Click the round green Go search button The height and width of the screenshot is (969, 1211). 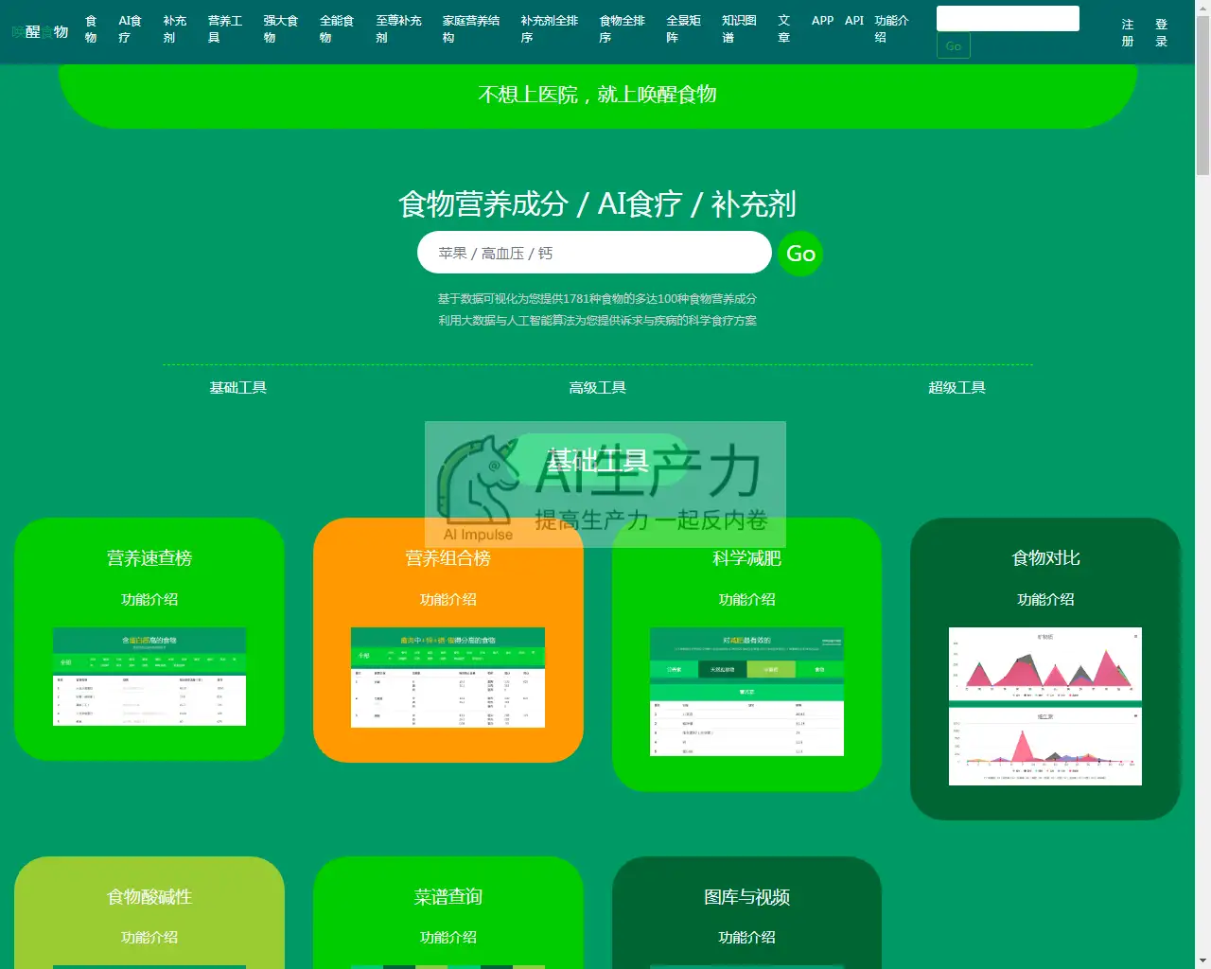800,254
